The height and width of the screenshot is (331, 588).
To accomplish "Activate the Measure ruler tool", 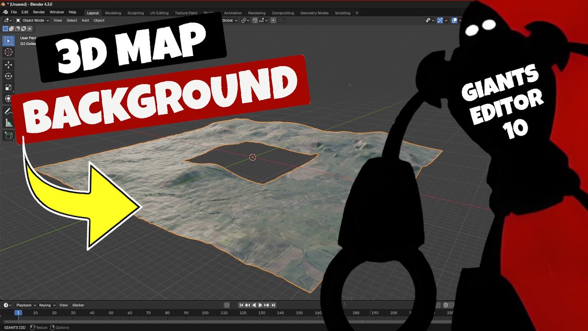I will coord(8,123).
